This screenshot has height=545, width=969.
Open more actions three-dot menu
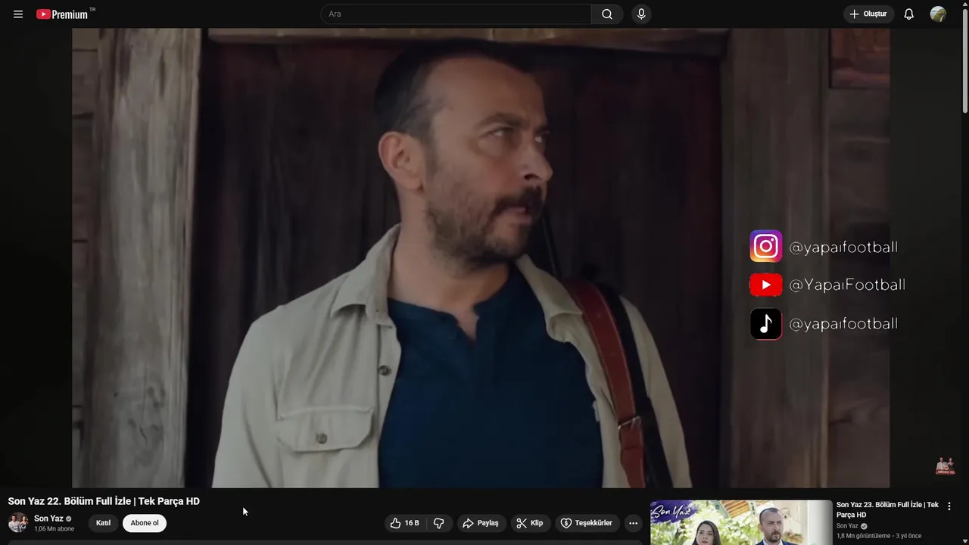coord(634,523)
